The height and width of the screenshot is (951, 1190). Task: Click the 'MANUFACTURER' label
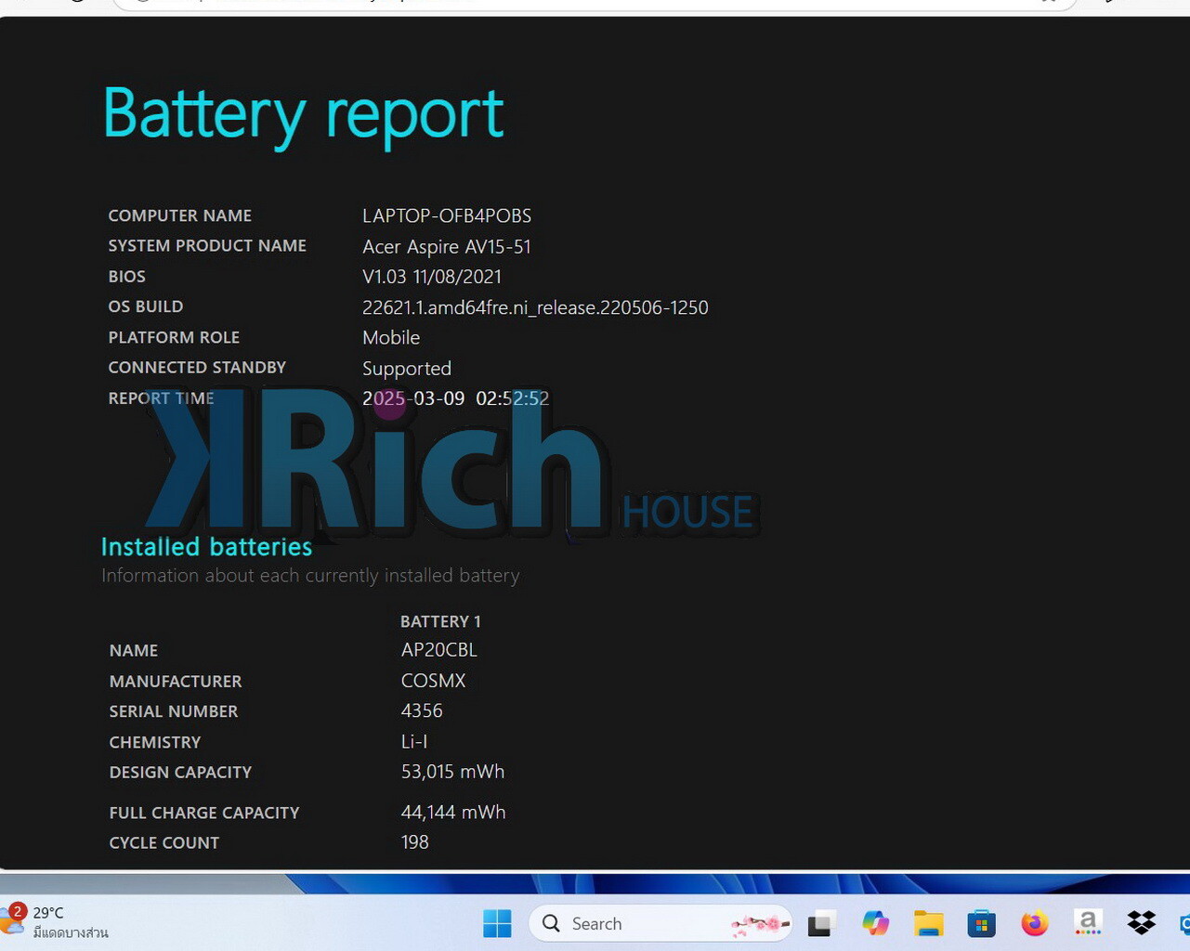176,682
